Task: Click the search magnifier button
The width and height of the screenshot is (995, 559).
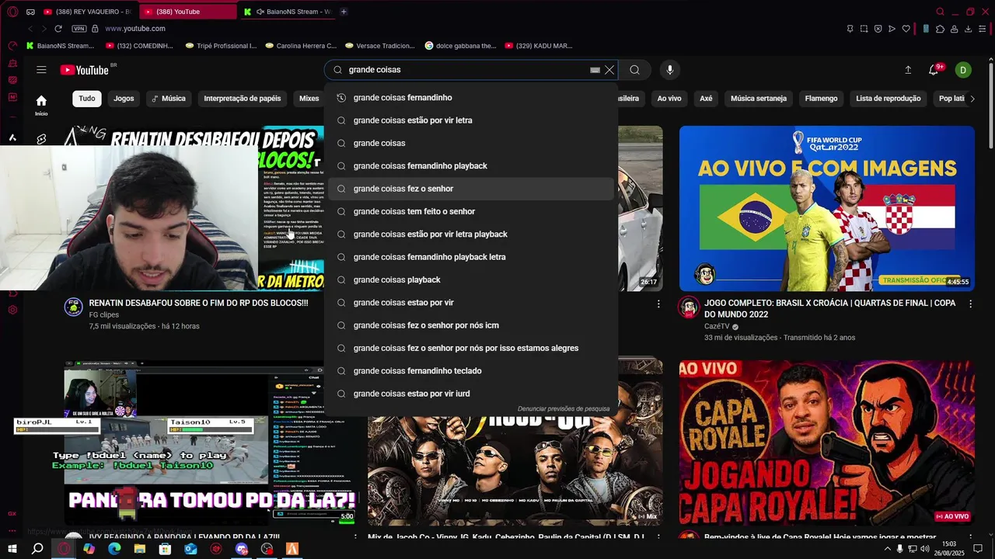Action: [x=635, y=70]
